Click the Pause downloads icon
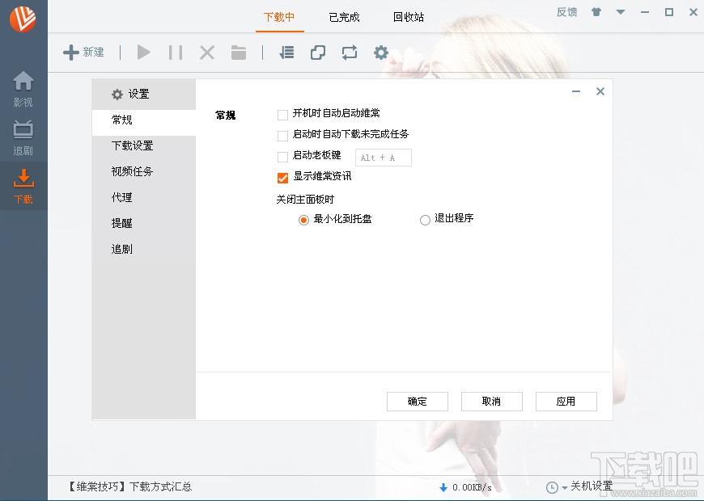This screenshot has height=501, width=704. tap(176, 52)
